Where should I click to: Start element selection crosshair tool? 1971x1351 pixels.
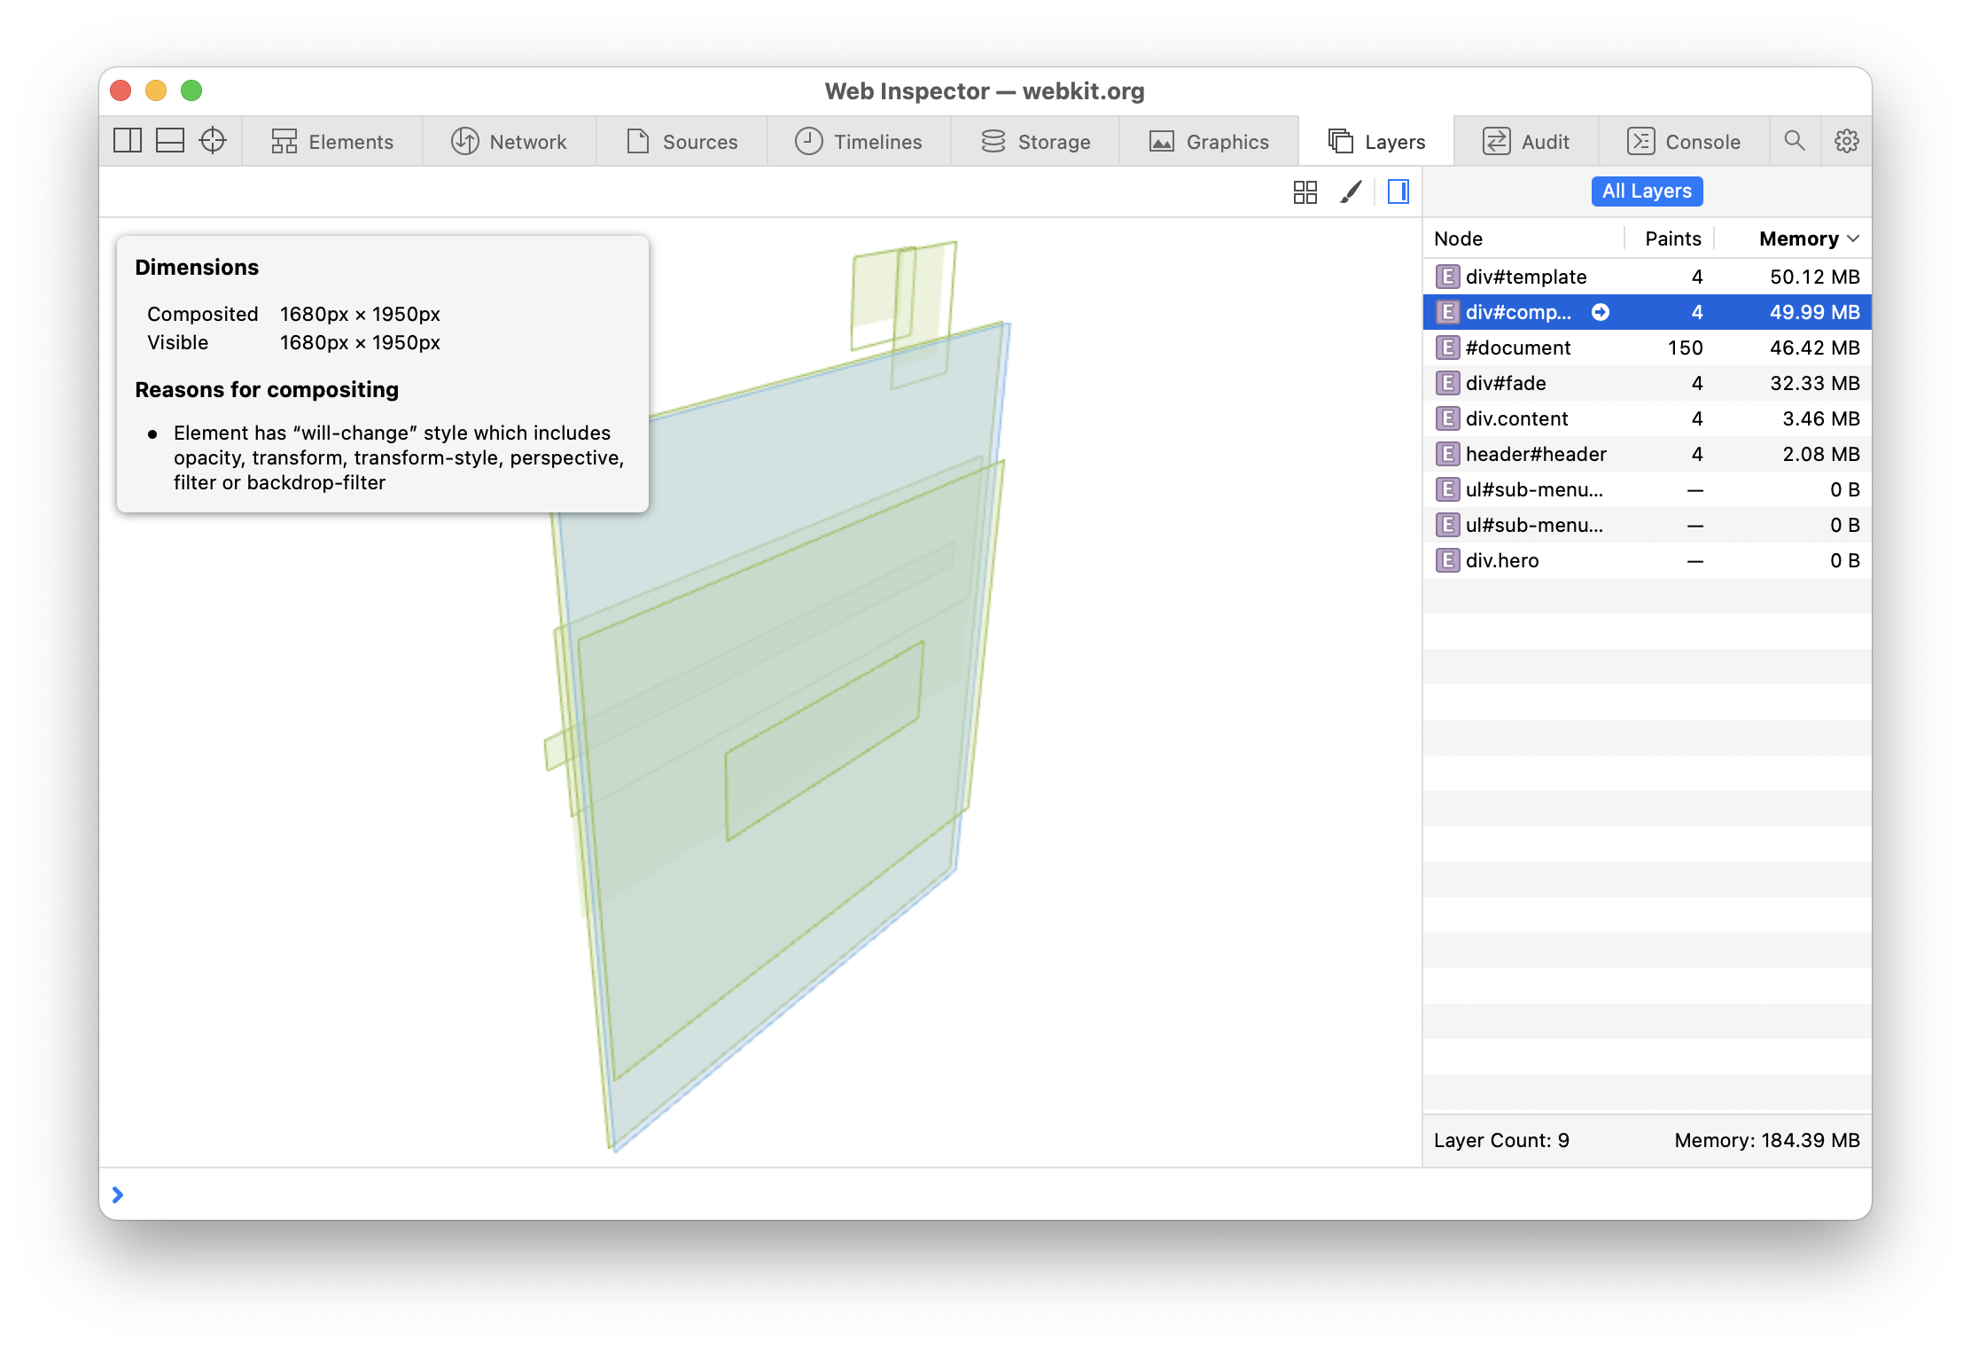point(213,141)
